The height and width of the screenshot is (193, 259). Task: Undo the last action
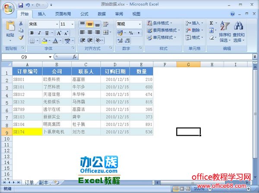[x=28, y=5]
